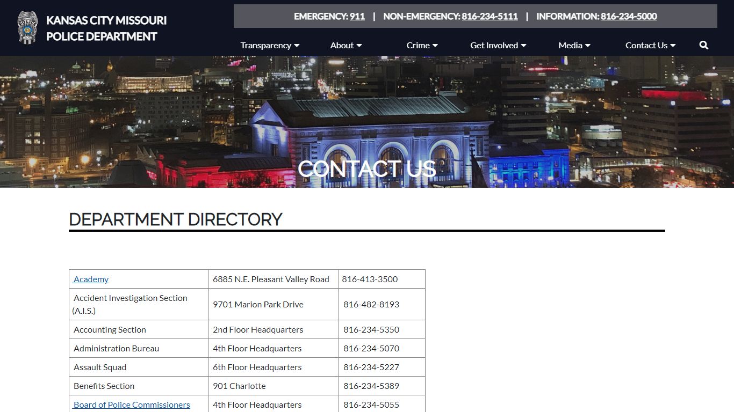Viewport: 734px width, 412px height.
Task: Select phone number 816-482-8193
Action: click(371, 304)
